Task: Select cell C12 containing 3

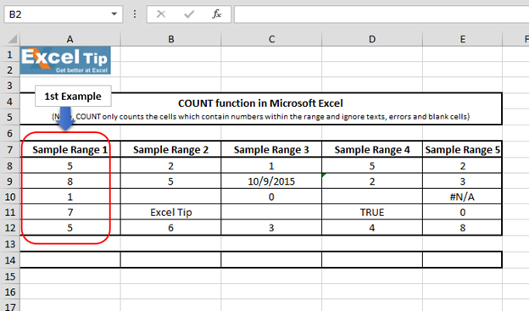Action: pyautogui.click(x=271, y=228)
